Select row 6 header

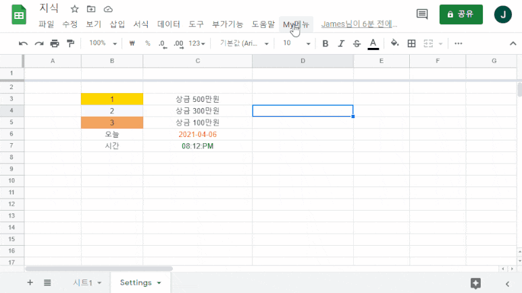coord(11,134)
